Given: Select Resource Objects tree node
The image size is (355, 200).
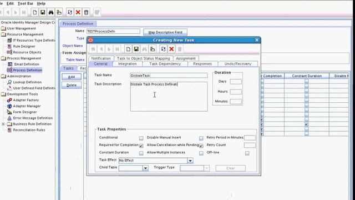Looking at the screenshot, I should click(x=24, y=52).
